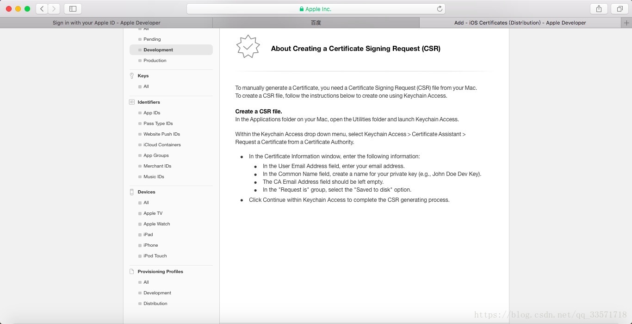
Task: Go back with Safari's back arrow
Action: click(x=42, y=9)
